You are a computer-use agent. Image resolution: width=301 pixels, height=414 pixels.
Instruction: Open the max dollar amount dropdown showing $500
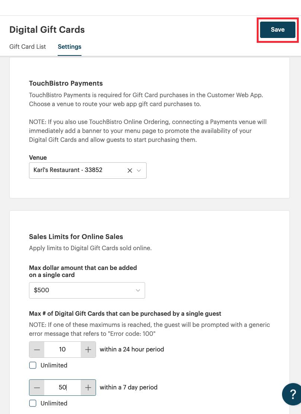click(87, 290)
